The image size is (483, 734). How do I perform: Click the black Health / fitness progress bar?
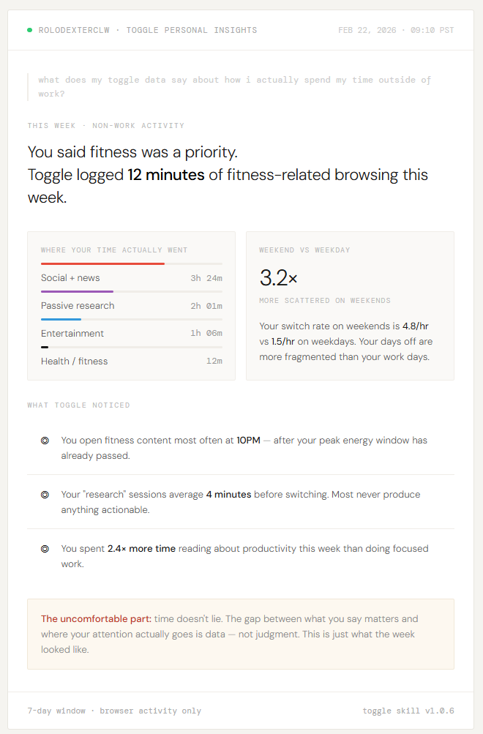click(45, 347)
